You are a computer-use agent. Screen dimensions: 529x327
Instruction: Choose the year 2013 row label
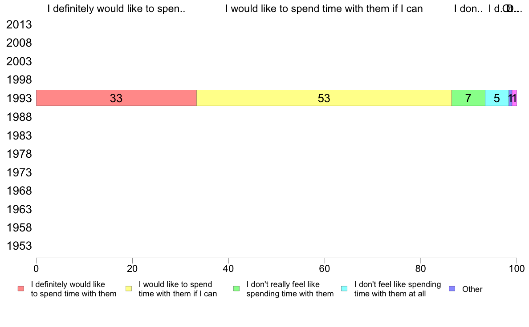(x=19, y=24)
